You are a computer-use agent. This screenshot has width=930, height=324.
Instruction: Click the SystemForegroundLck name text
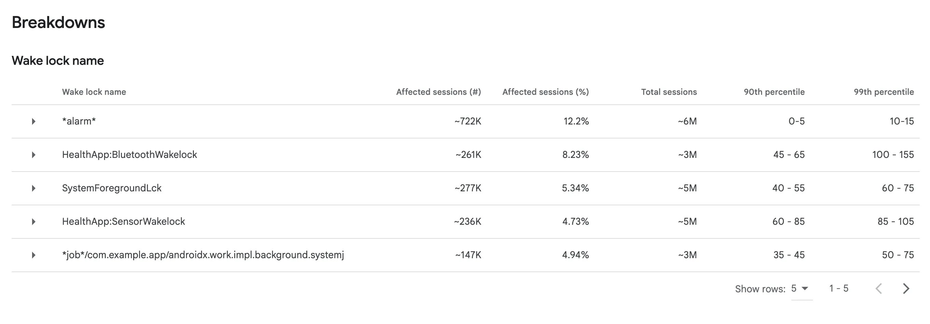(x=112, y=188)
